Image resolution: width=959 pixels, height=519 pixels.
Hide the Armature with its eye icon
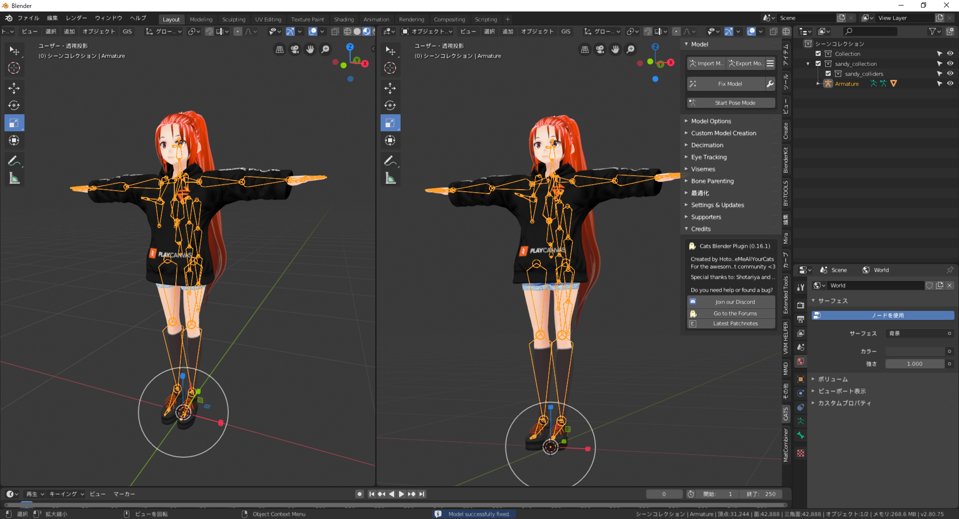[x=950, y=84]
